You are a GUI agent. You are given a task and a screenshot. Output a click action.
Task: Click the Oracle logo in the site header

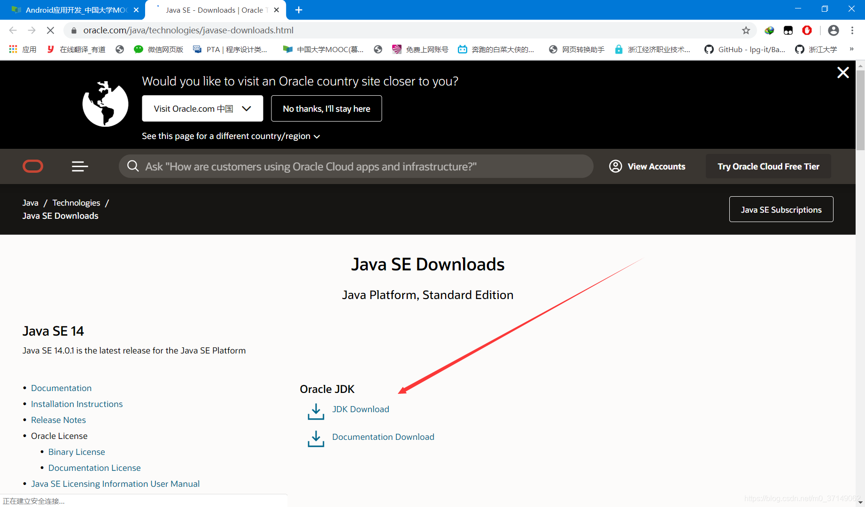pos(32,166)
